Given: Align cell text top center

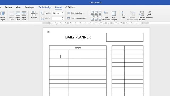Looking at the screenshot, I should tap(96, 12).
